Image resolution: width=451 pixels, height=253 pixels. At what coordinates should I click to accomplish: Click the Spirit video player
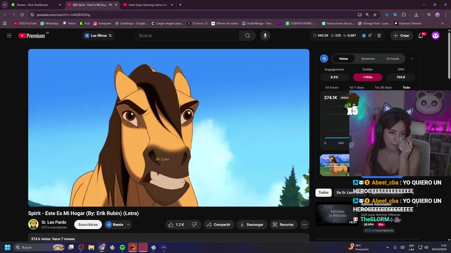click(169, 128)
